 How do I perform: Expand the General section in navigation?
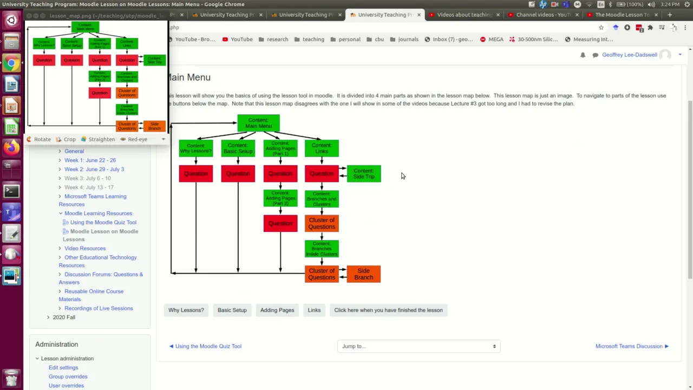click(60, 151)
